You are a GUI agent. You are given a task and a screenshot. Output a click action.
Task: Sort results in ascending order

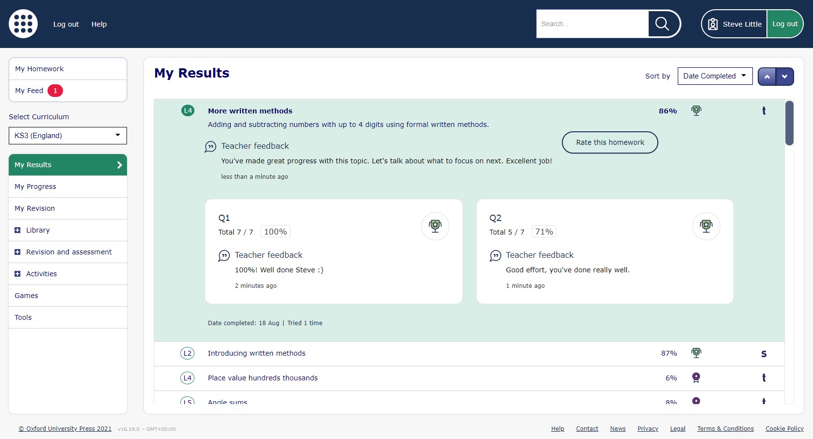[767, 77]
